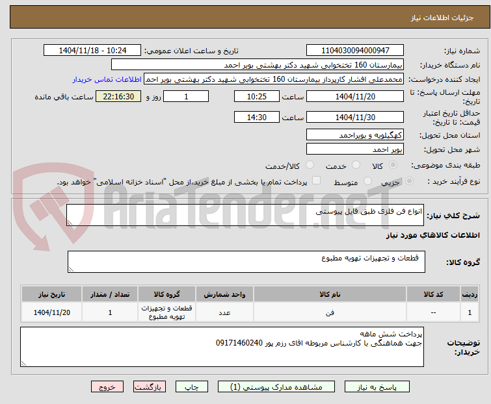Click the announcement date field 1404/11/18 - 10:24
The image size is (491, 404).
92,51
